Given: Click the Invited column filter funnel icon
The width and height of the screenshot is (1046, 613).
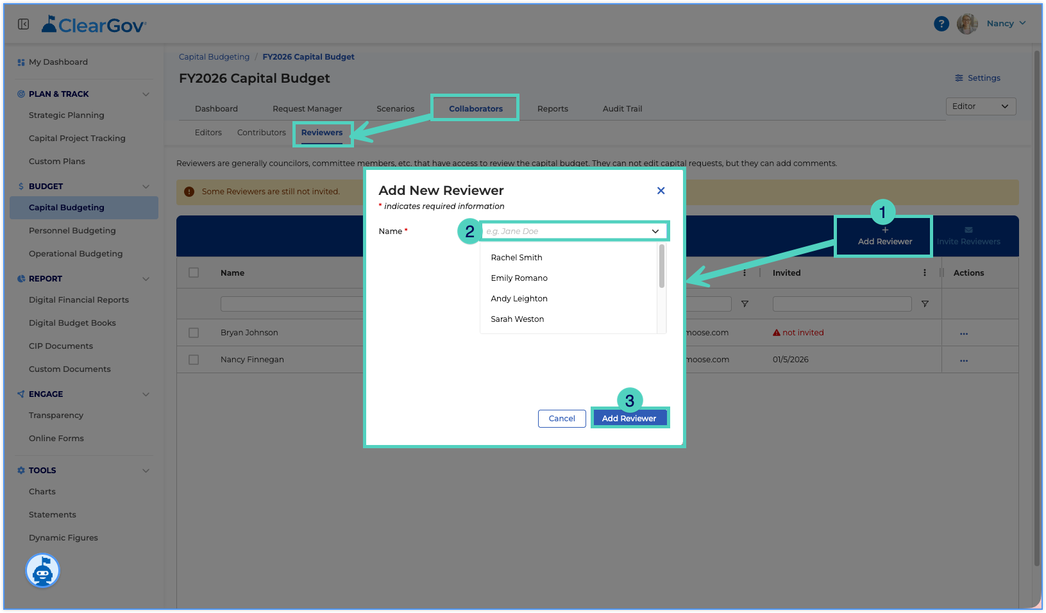Looking at the screenshot, I should tap(925, 304).
